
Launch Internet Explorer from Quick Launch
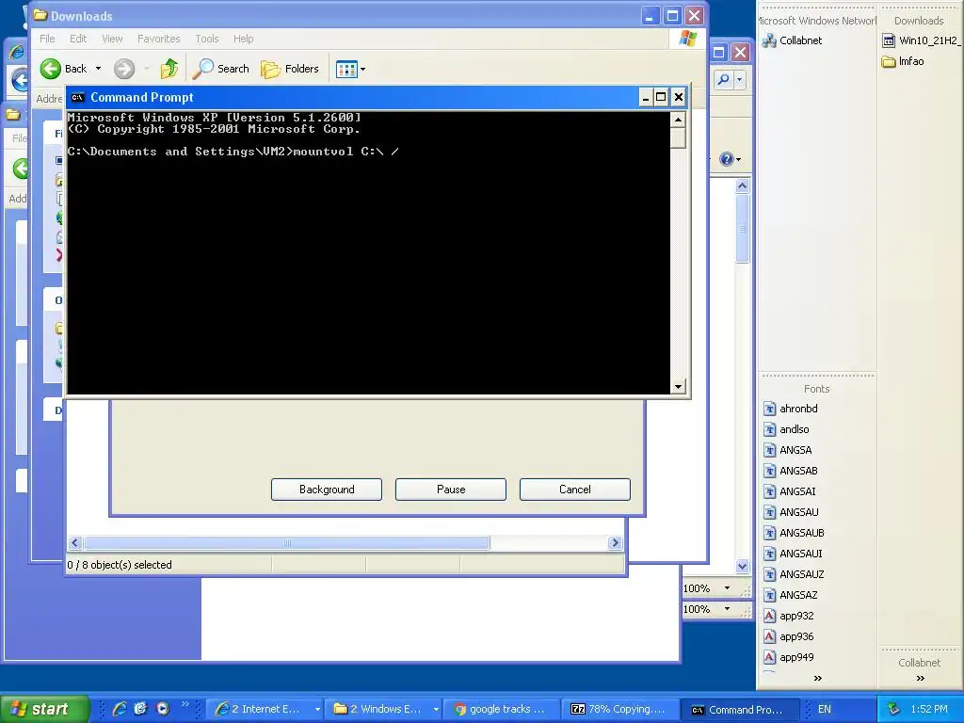pyautogui.click(x=120, y=709)
